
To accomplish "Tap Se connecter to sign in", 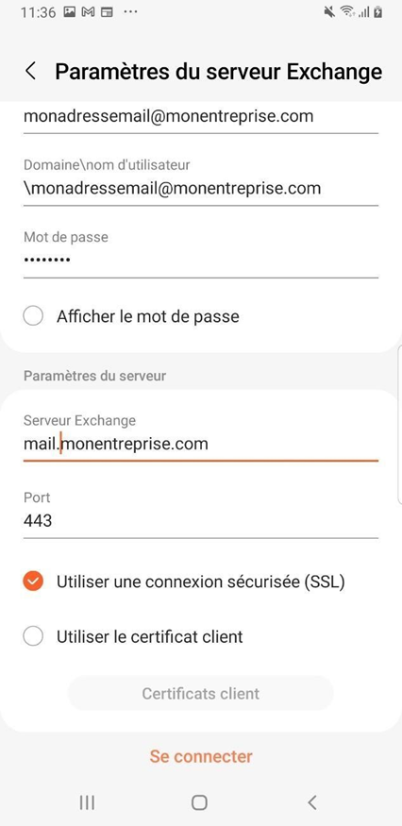I will pyautogui.click(x=201, y=756).
